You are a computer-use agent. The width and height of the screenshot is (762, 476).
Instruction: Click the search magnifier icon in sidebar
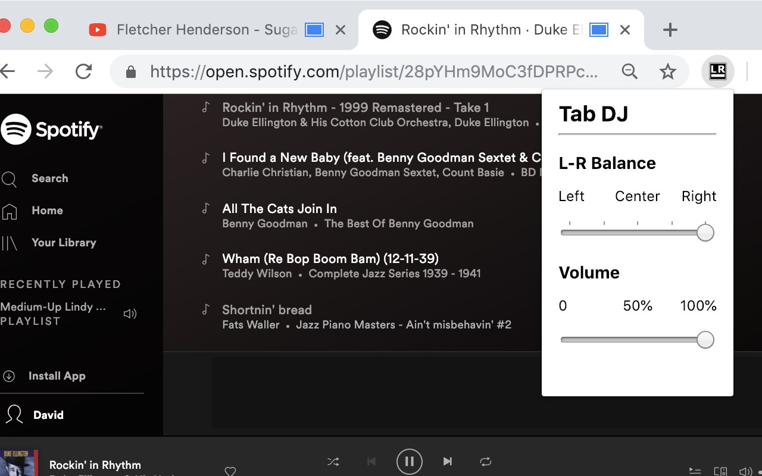pos(9,179)
